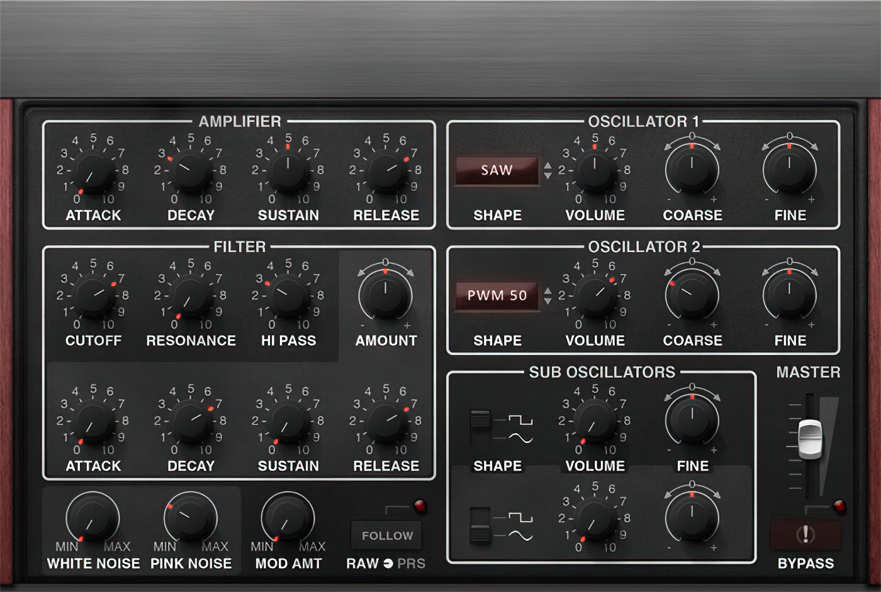Toggle the first sub oscillator shape switch

(480, 428)
